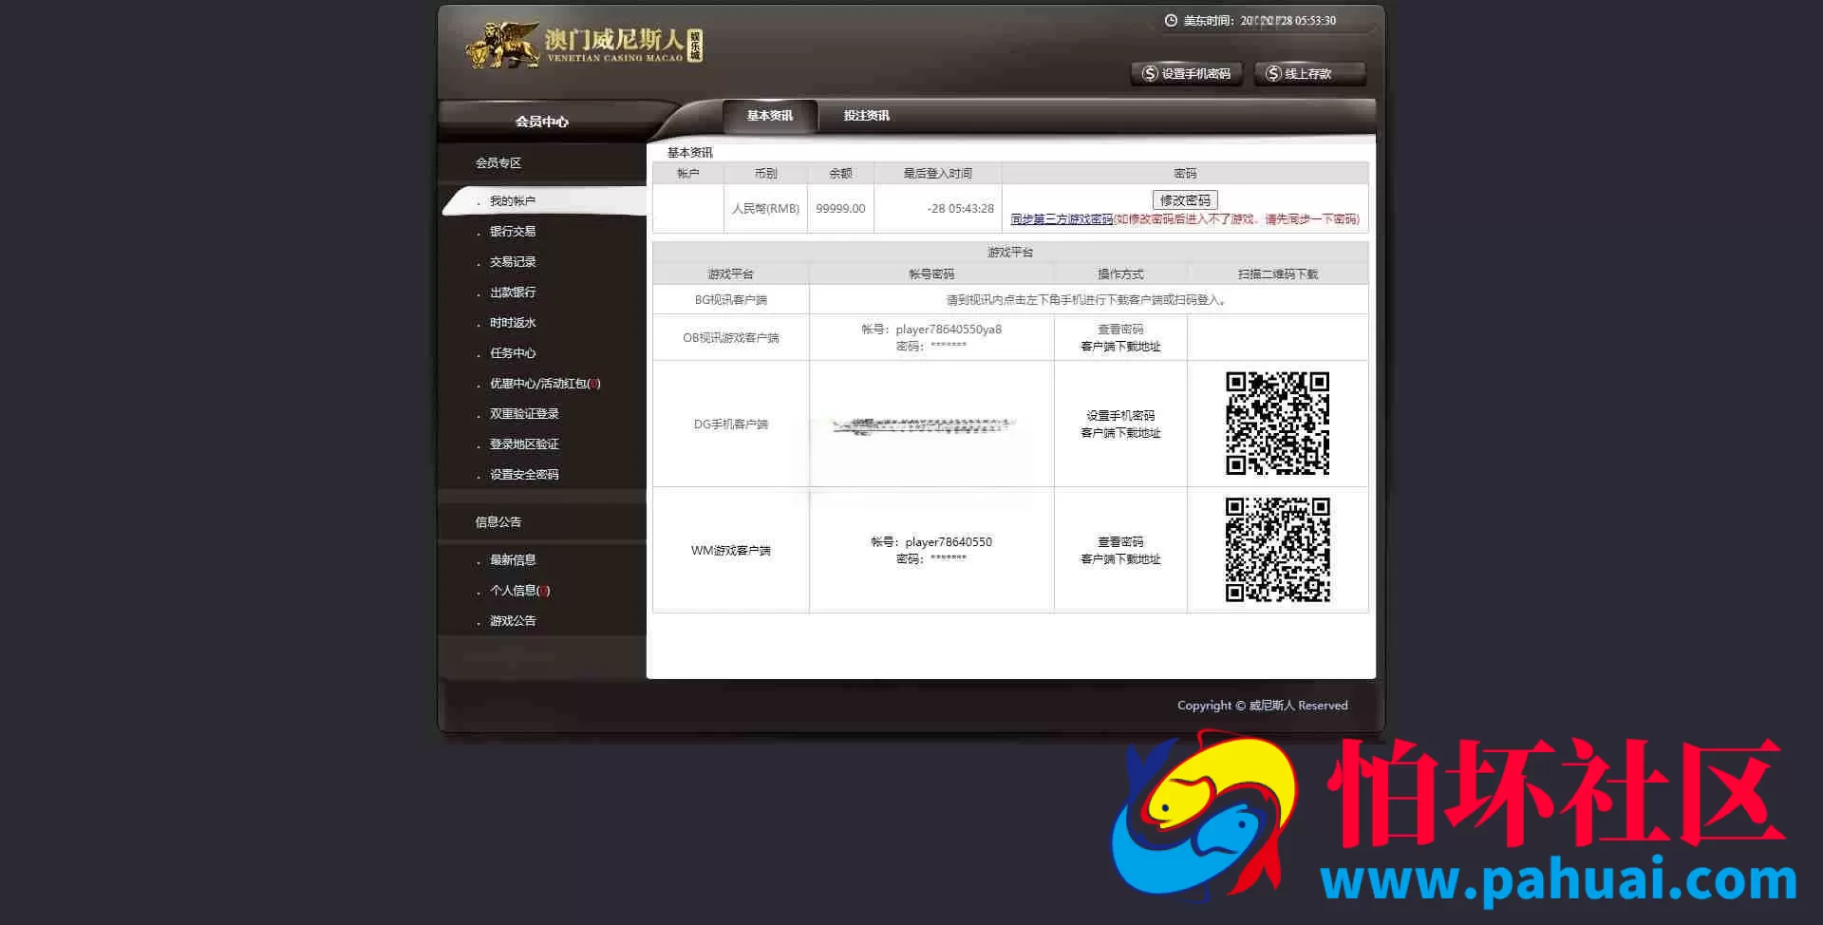
Task: Open 出款银行 in the sidebar
Action: (513, 293)
